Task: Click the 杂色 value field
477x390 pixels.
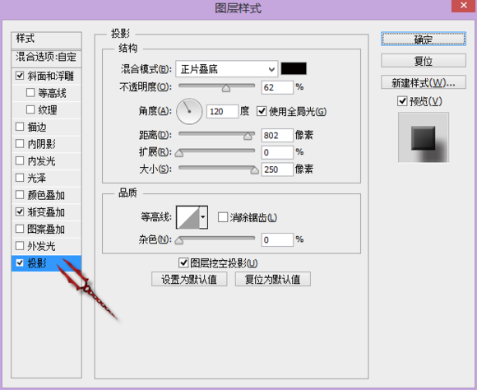Action: (277, 240)
